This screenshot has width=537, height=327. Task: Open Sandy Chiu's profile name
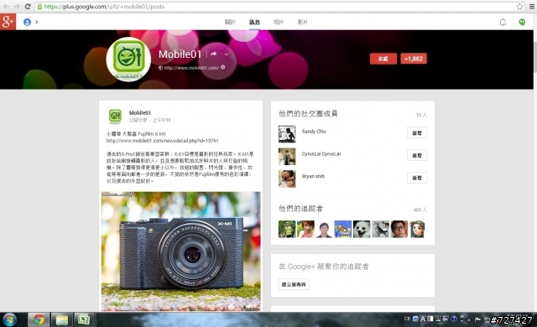(314, 132)
